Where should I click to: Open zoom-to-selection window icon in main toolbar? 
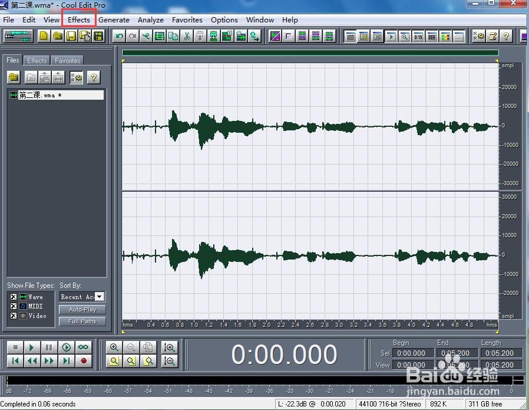pyautogui.click(x=404, y=37)
